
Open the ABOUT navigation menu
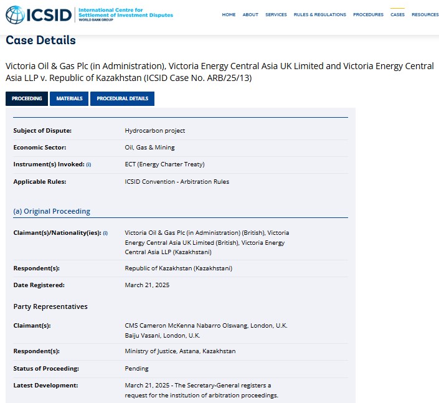click(250, 15)
